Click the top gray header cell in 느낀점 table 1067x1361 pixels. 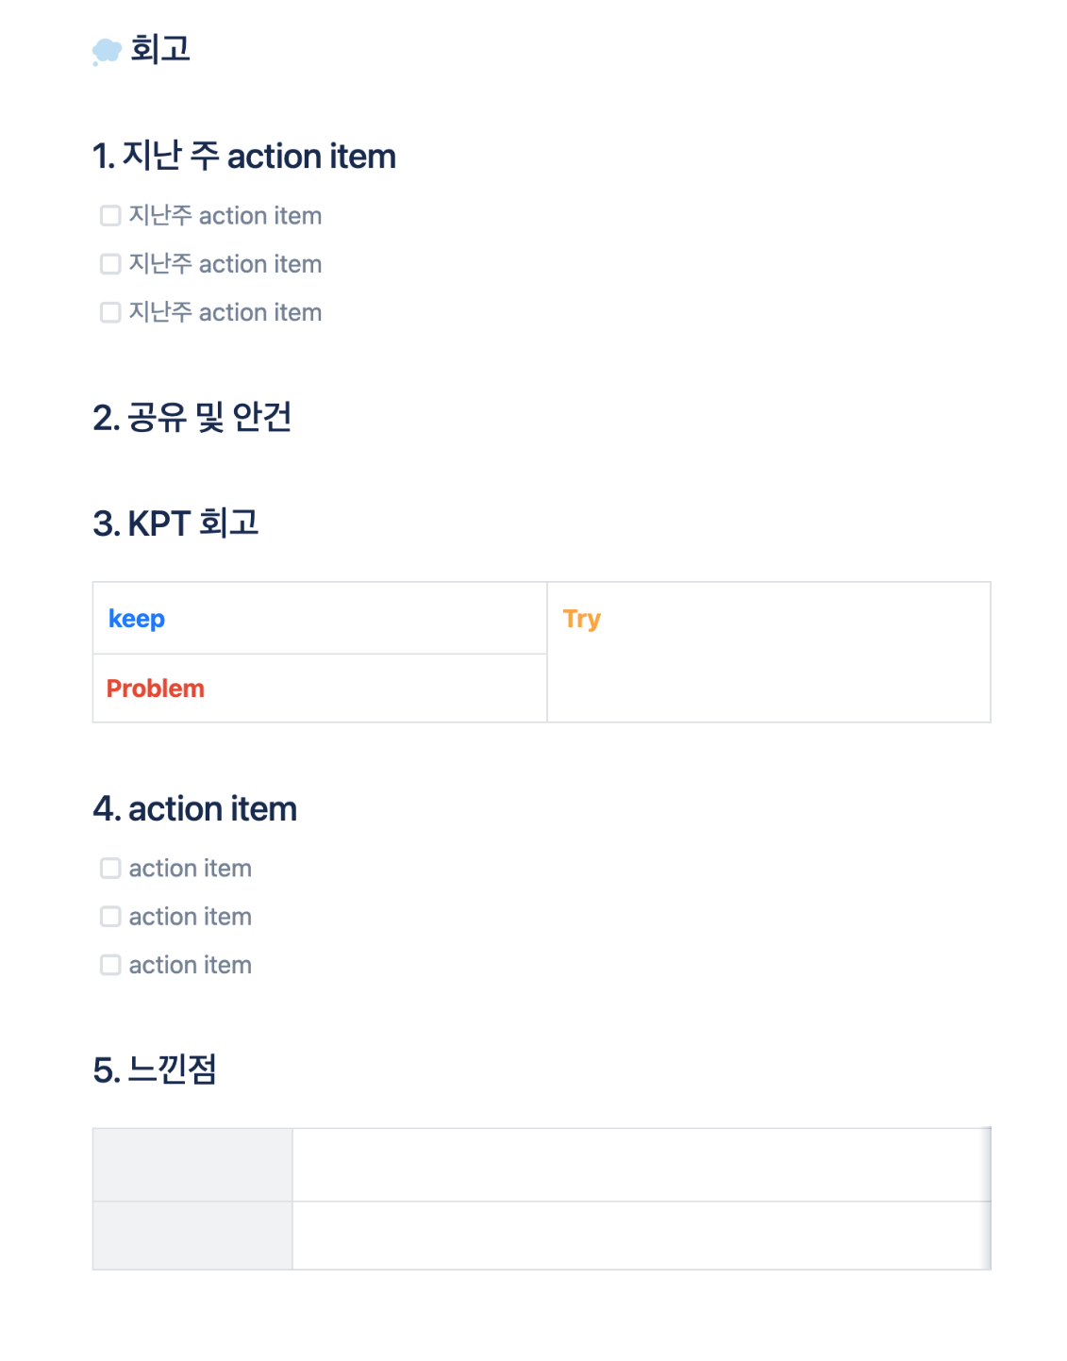point(192,1165)
